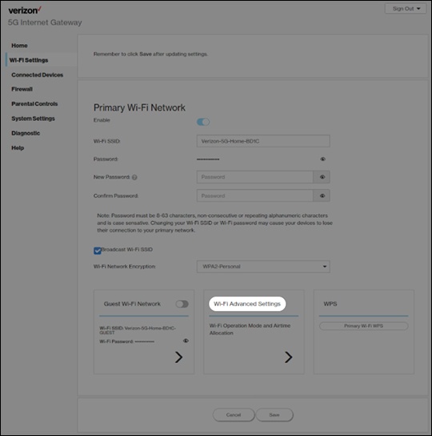This screenshot has width=432, height=436.
Task: Toggle the Primary Wi-Fi Network Enable switch
Action: pos(203,122)
